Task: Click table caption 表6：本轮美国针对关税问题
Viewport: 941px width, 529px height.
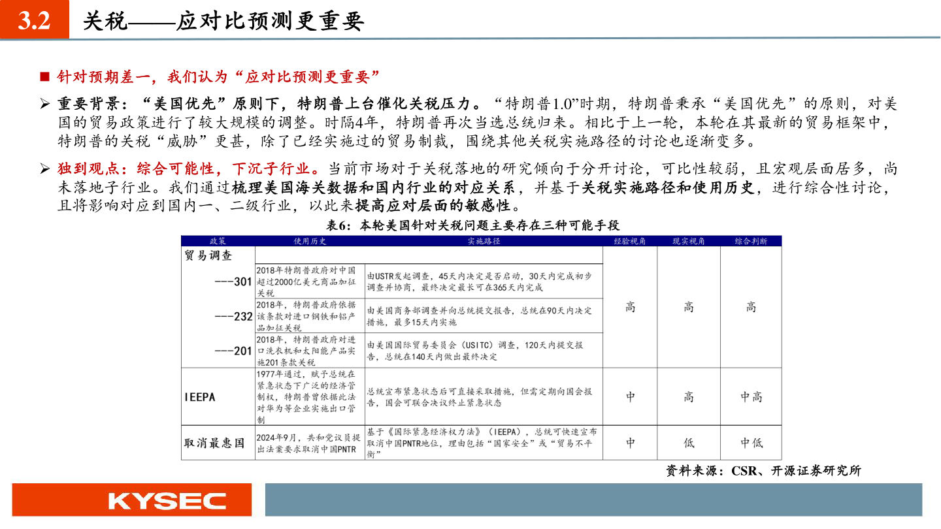Action: click(x=472, y=225)
